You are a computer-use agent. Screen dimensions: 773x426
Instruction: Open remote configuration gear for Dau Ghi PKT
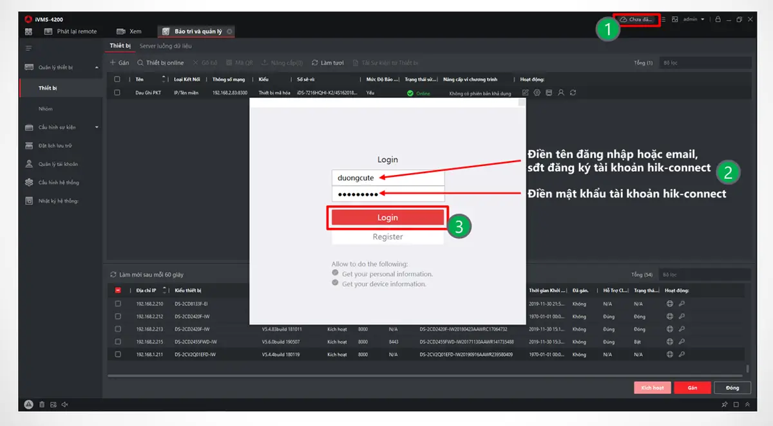click(537, 93)
